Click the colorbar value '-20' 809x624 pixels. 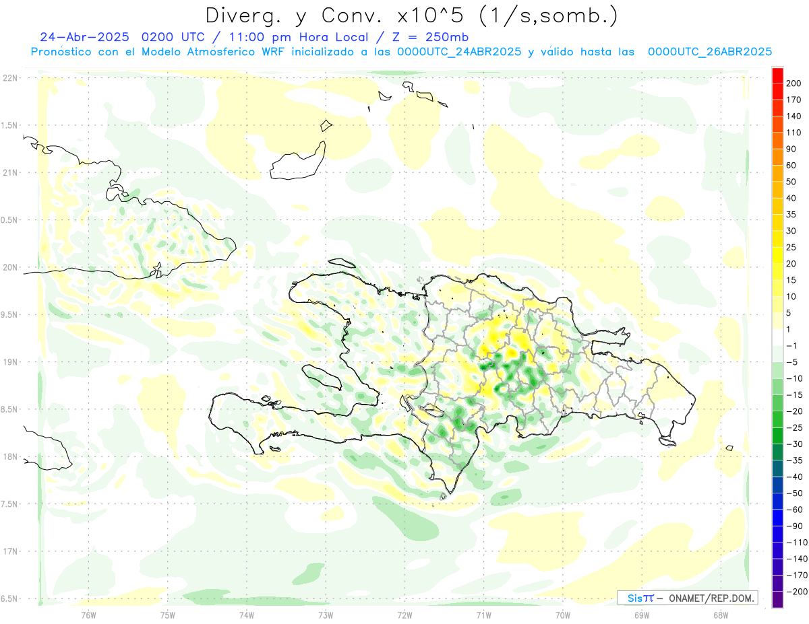click(793, 411)
